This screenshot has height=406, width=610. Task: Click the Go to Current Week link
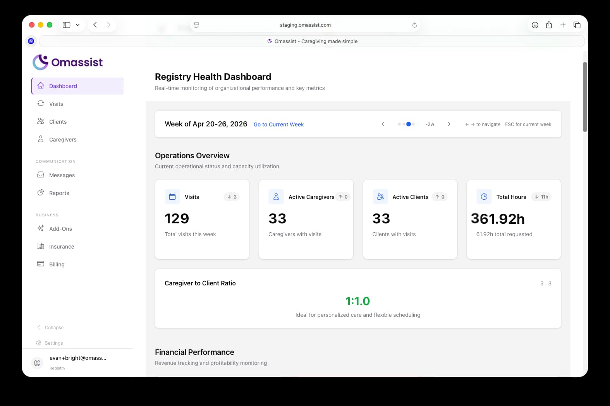point(278,124)
